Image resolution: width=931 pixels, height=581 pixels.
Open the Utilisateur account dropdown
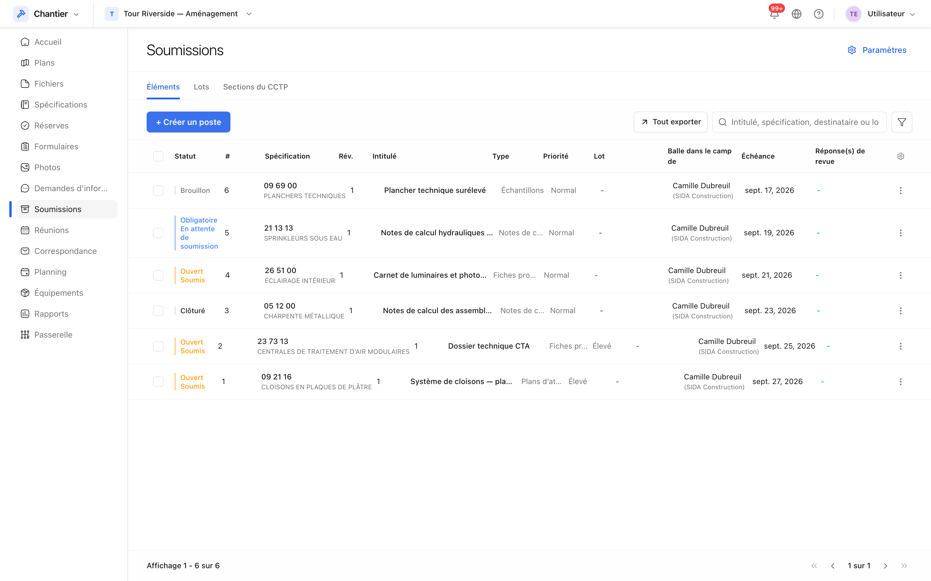[880, 14]
